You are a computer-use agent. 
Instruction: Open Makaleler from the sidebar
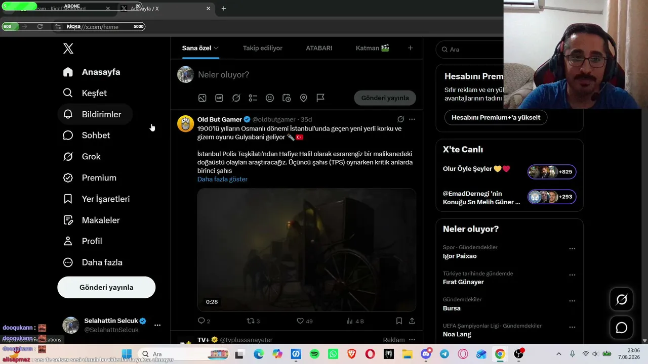[x=91, y=220]
